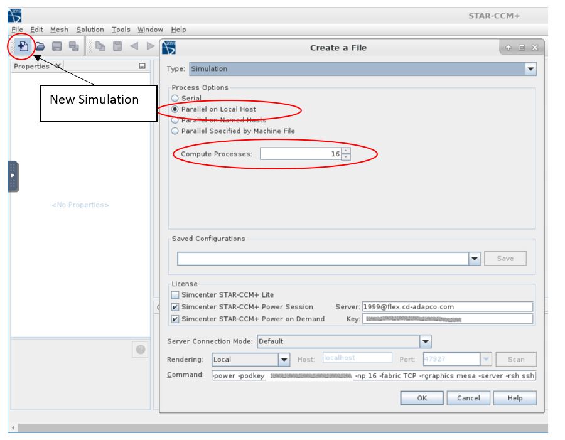
Task: Click the Save All stacked disks icon
Action: [x=74, y=46]
